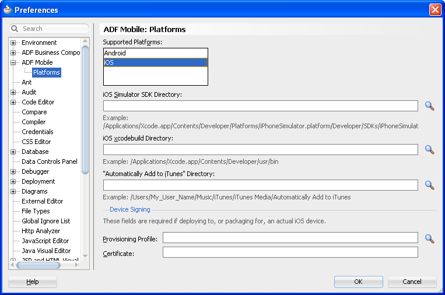Click the Automatically Add to iTunes field
The image size is (445, 295).
261,185
